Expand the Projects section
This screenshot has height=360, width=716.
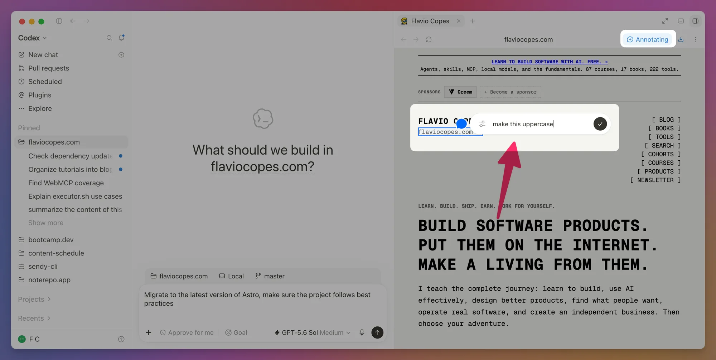pyautogui.click(x=34, y=299)
